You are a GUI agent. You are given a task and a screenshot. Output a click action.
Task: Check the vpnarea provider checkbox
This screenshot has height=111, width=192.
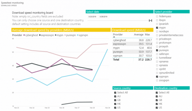point(157,62)
